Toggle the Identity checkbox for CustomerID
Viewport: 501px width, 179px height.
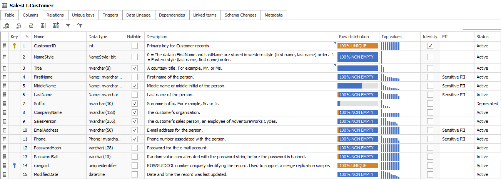click(x=430, y=46)
